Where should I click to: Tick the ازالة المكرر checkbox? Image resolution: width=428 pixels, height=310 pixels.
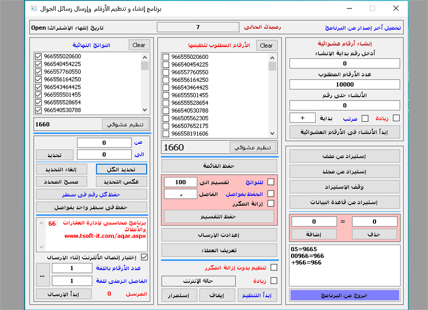point(271,204)
